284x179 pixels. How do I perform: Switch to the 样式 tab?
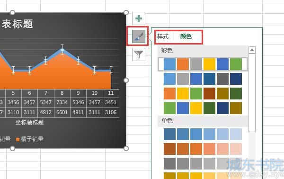163,36
